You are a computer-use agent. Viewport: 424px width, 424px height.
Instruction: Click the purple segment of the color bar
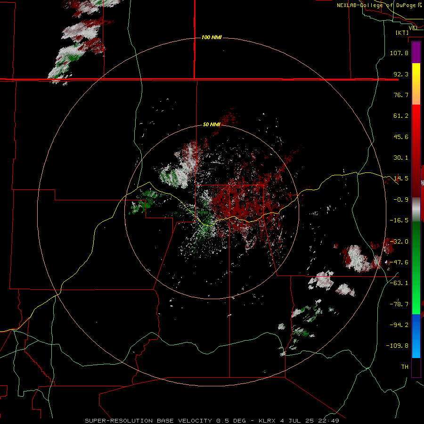click(416, 53)
